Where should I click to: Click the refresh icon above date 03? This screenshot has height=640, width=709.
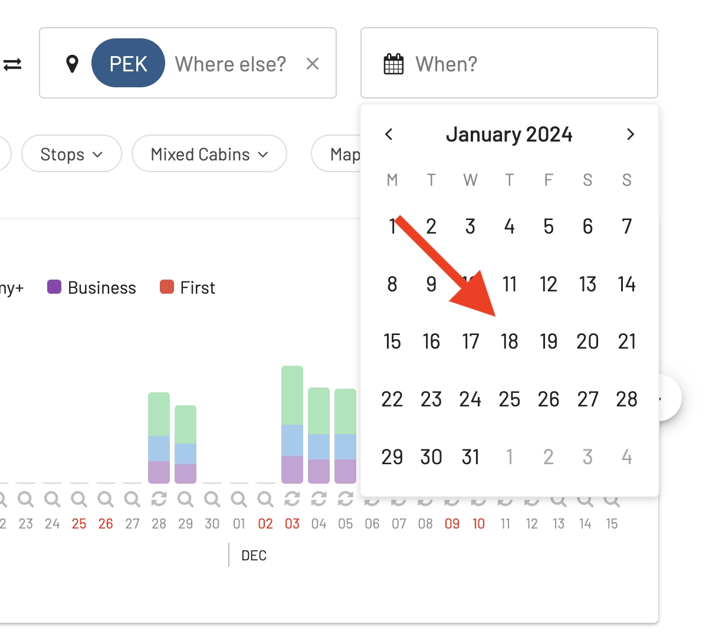[x=292, y=499]
